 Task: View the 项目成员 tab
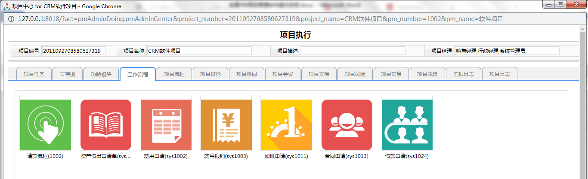(427, 74)
